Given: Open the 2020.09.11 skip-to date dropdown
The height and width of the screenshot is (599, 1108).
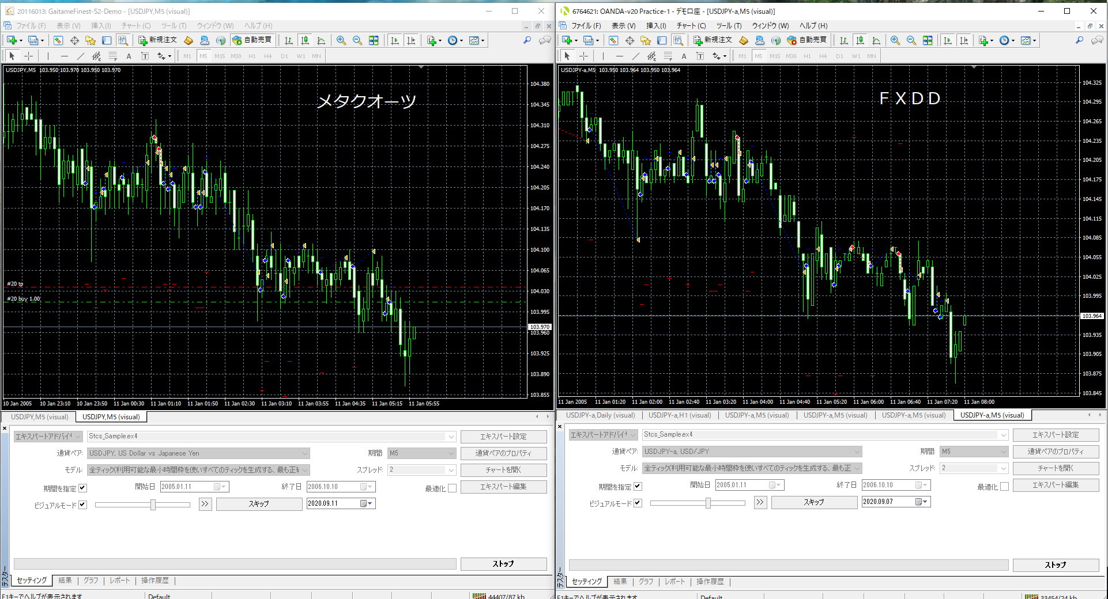Looking at the screenshot, I should tap(368, 503).
